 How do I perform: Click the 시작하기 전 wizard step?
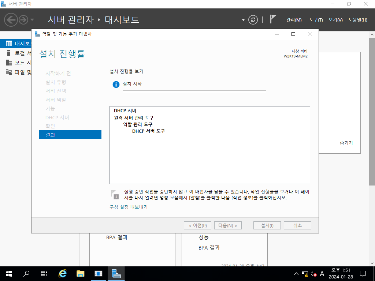[58, 73]
